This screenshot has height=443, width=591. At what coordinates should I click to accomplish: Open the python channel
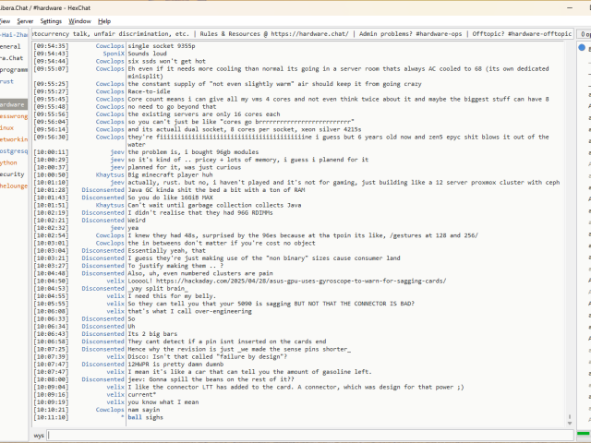[9, 162]
